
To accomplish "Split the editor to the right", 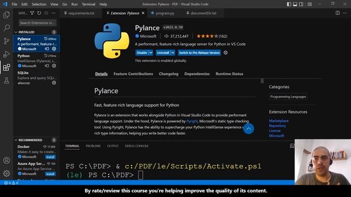I will 337,13.
